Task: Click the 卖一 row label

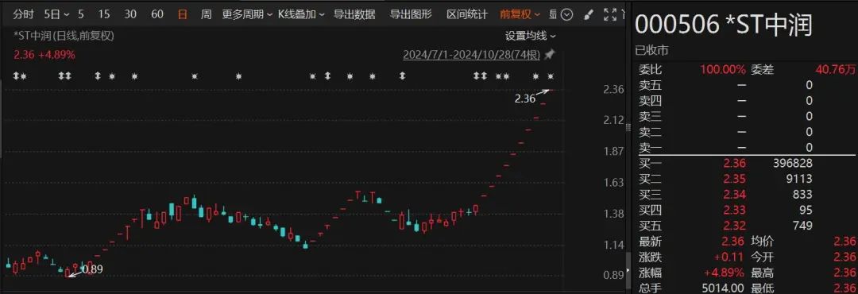Action: 650,147
